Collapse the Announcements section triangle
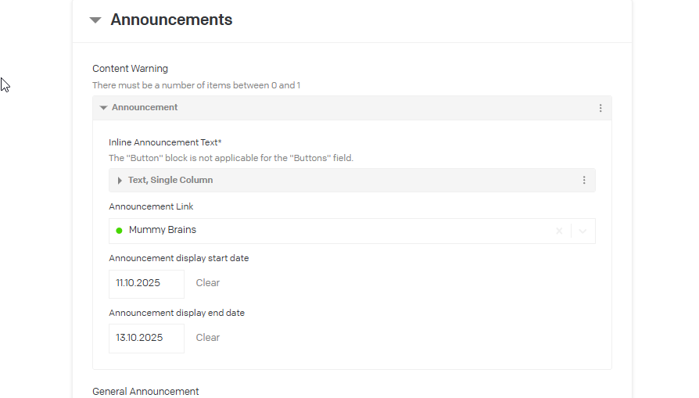 (95, 20)
